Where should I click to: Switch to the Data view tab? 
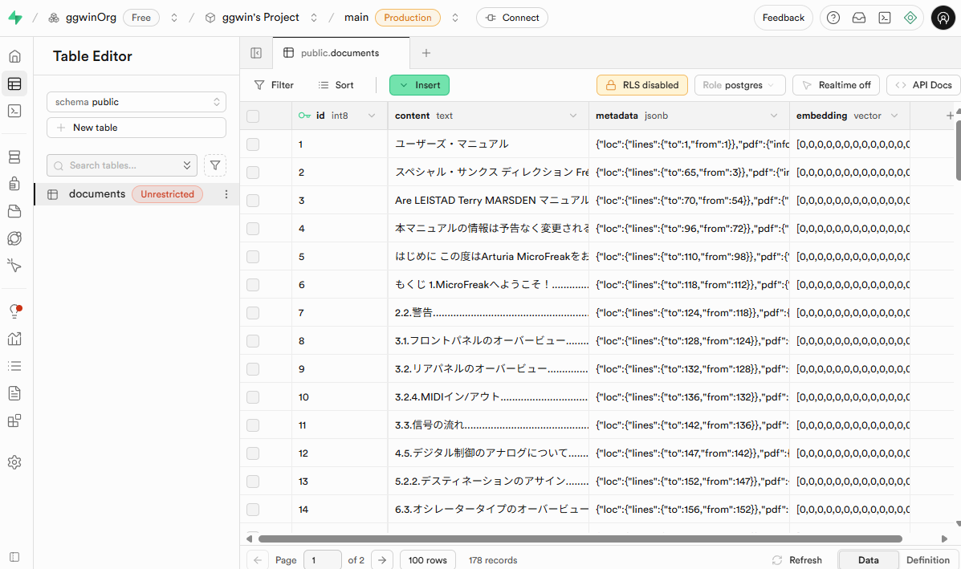click(869, 560)
